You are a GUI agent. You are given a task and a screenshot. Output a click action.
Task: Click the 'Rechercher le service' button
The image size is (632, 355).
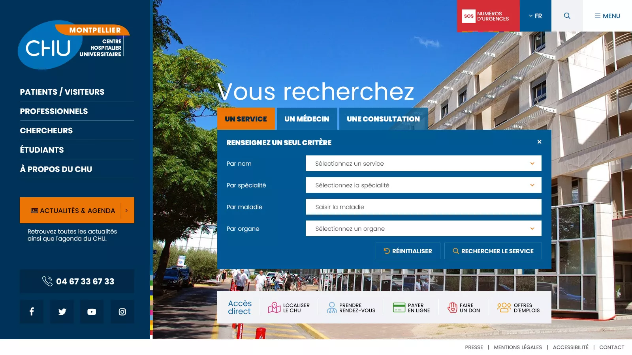(x=493, y=251)
